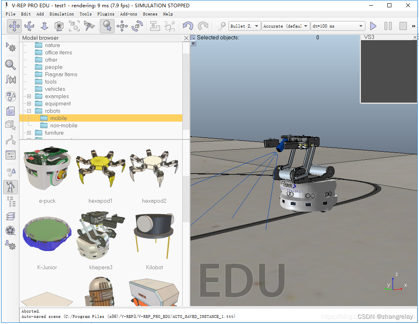Click the assemble objects icon
419x324 pixels.
(155, 26)
